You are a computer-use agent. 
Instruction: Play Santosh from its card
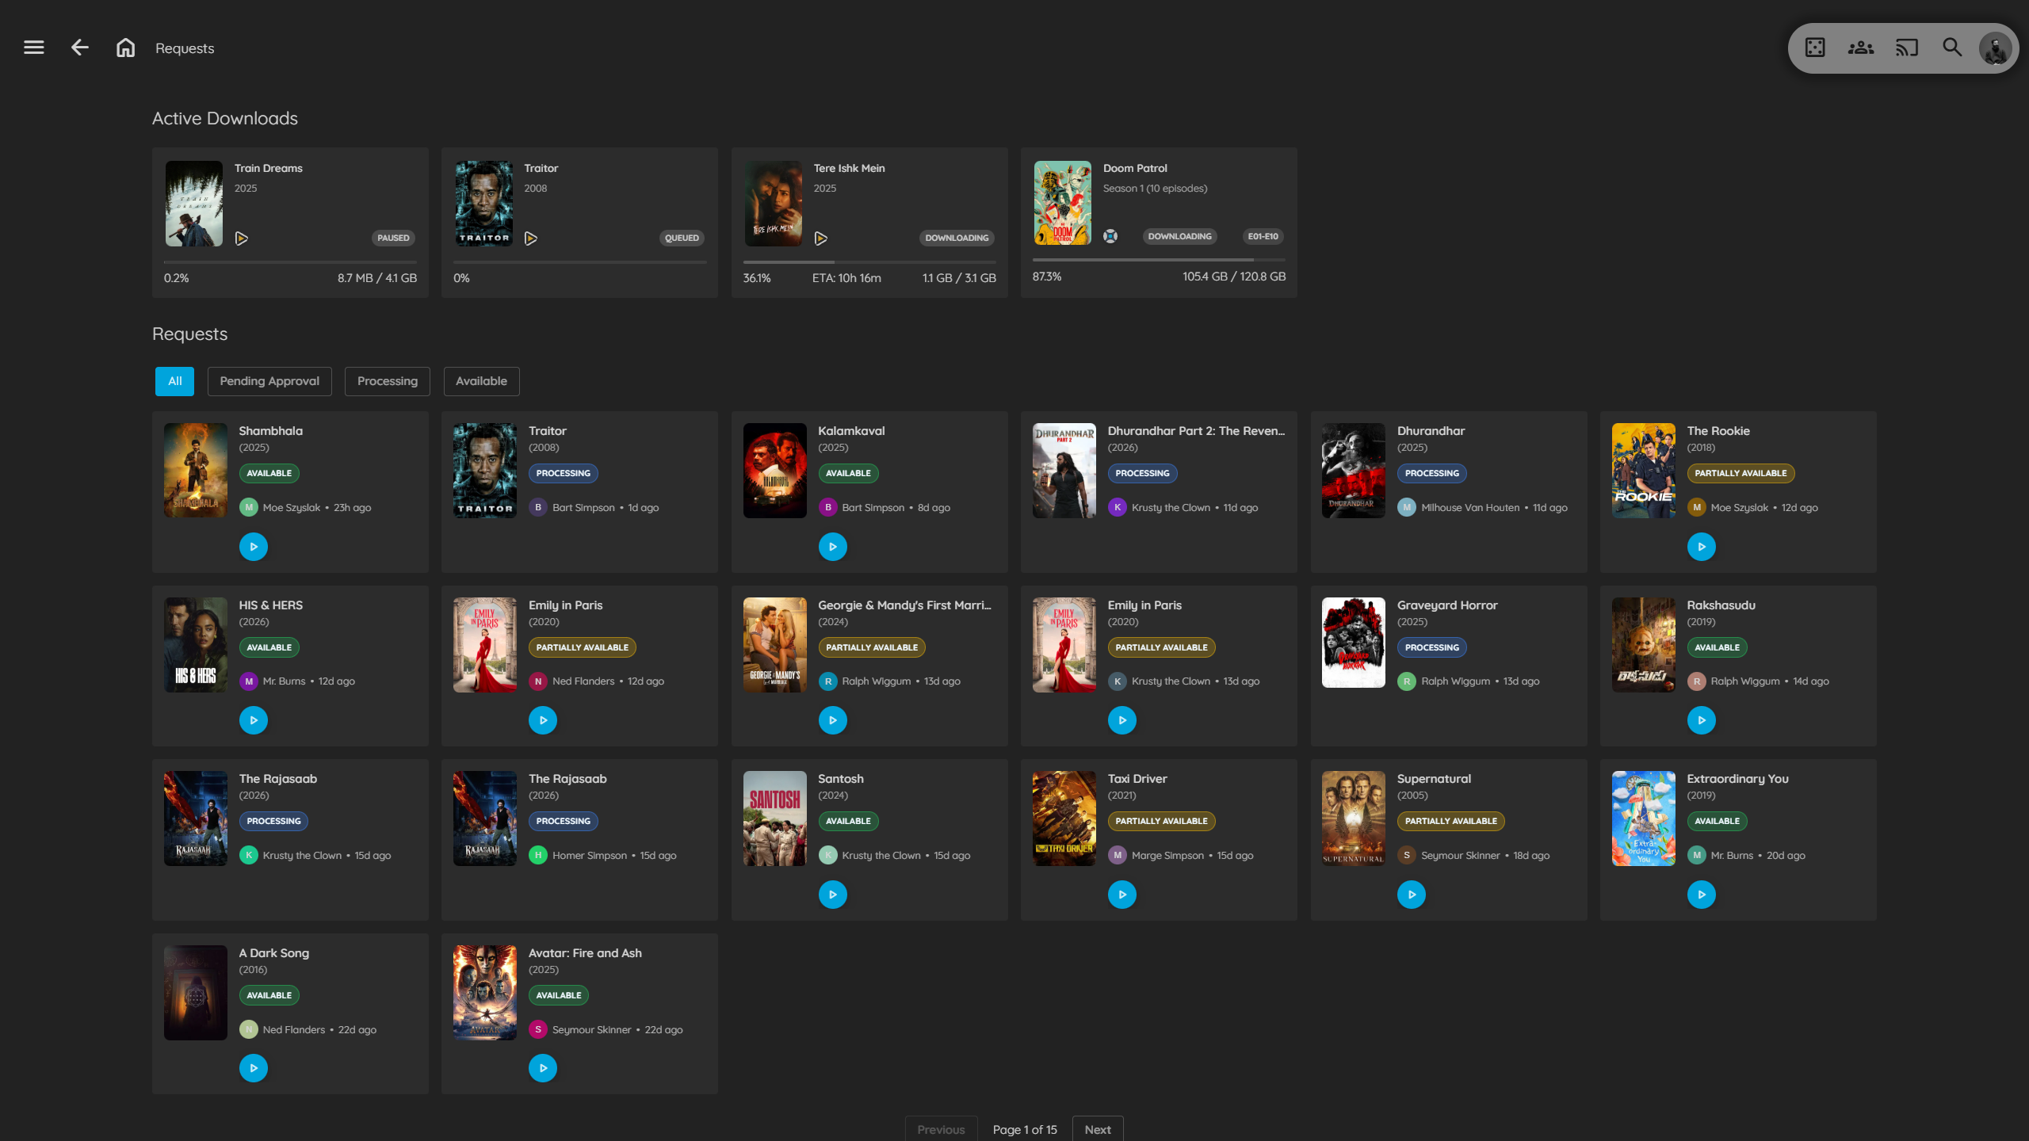click(833, 895)
